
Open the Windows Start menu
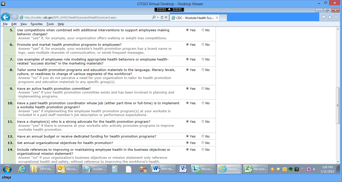7,169
